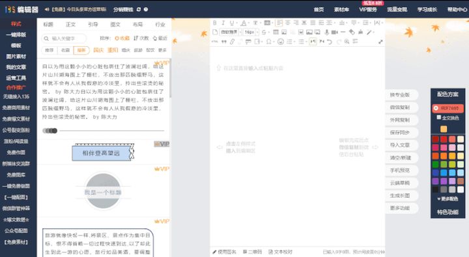Image resolution: width=469 pixels, height=257 pixels.
Task: Check the 全文换色 checkbox
Action: (439, 118)
